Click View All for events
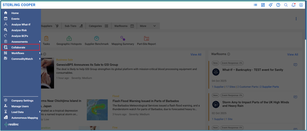This screenshot has width=307, height=131. (196, 55)
